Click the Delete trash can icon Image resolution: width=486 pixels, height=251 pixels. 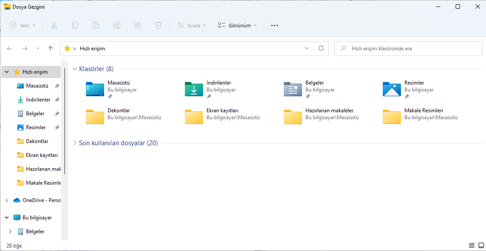pyautogui.click(x=158, y=25)
